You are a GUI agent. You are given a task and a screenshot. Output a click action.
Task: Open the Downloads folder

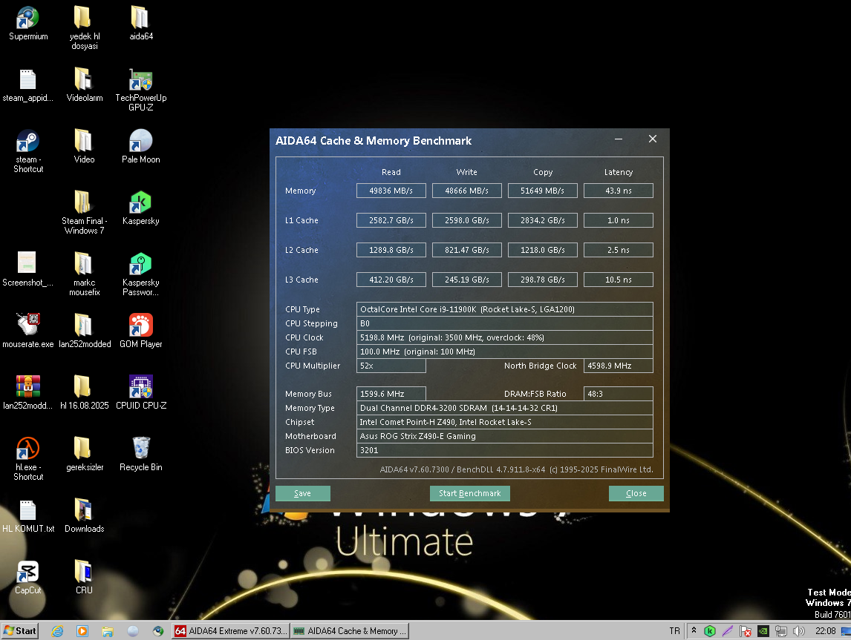click(x=84, y=516)
